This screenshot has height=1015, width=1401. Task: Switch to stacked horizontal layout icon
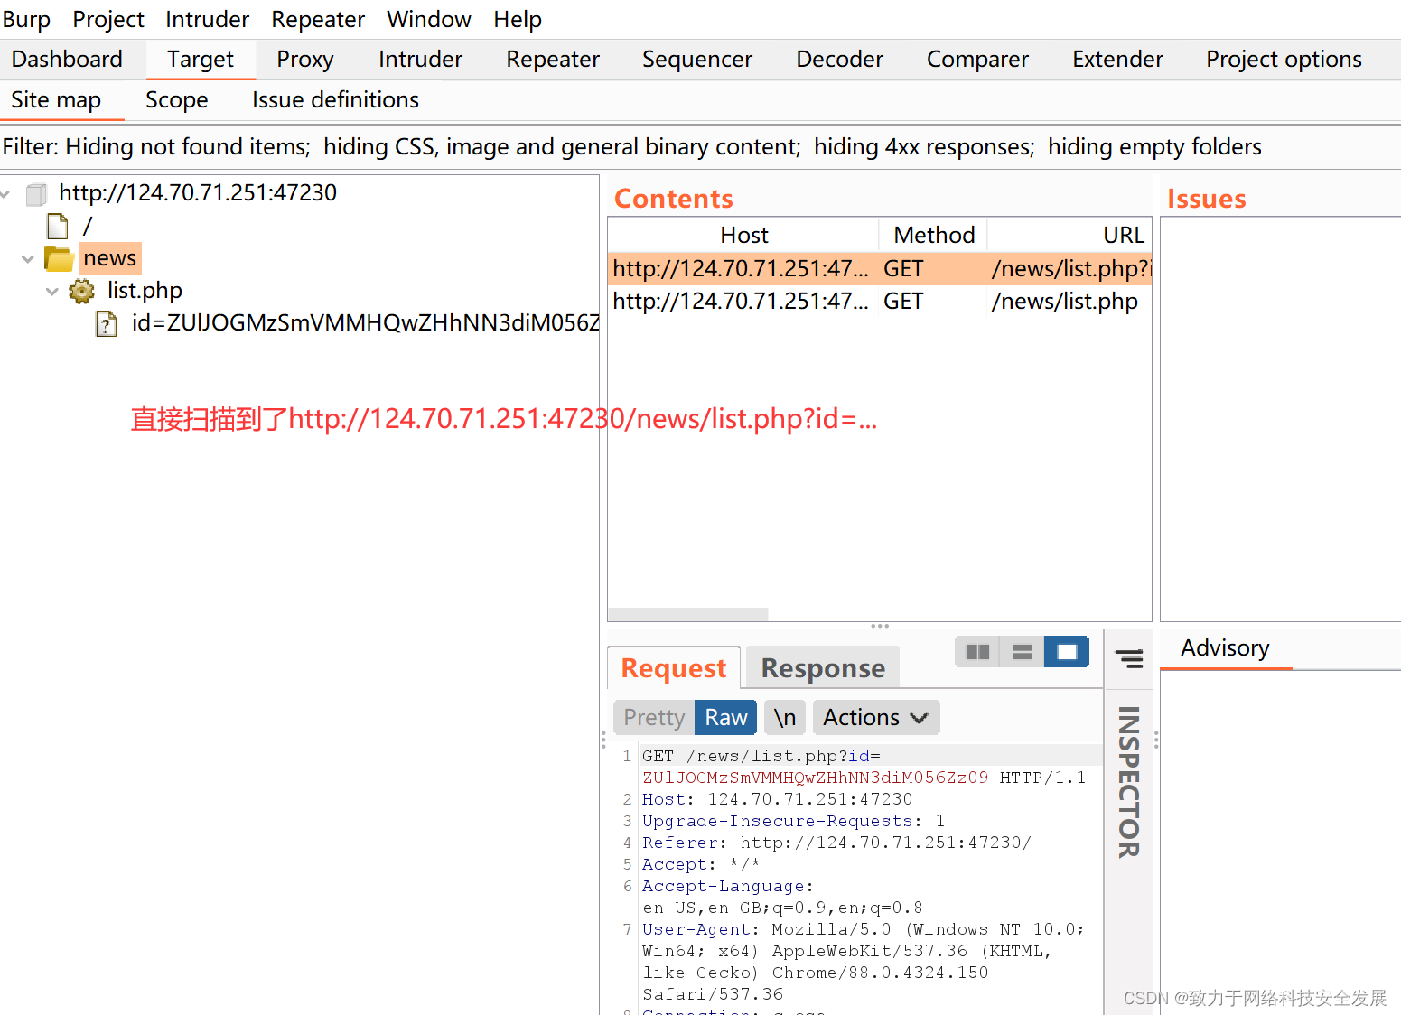(x=1022, y=652)
